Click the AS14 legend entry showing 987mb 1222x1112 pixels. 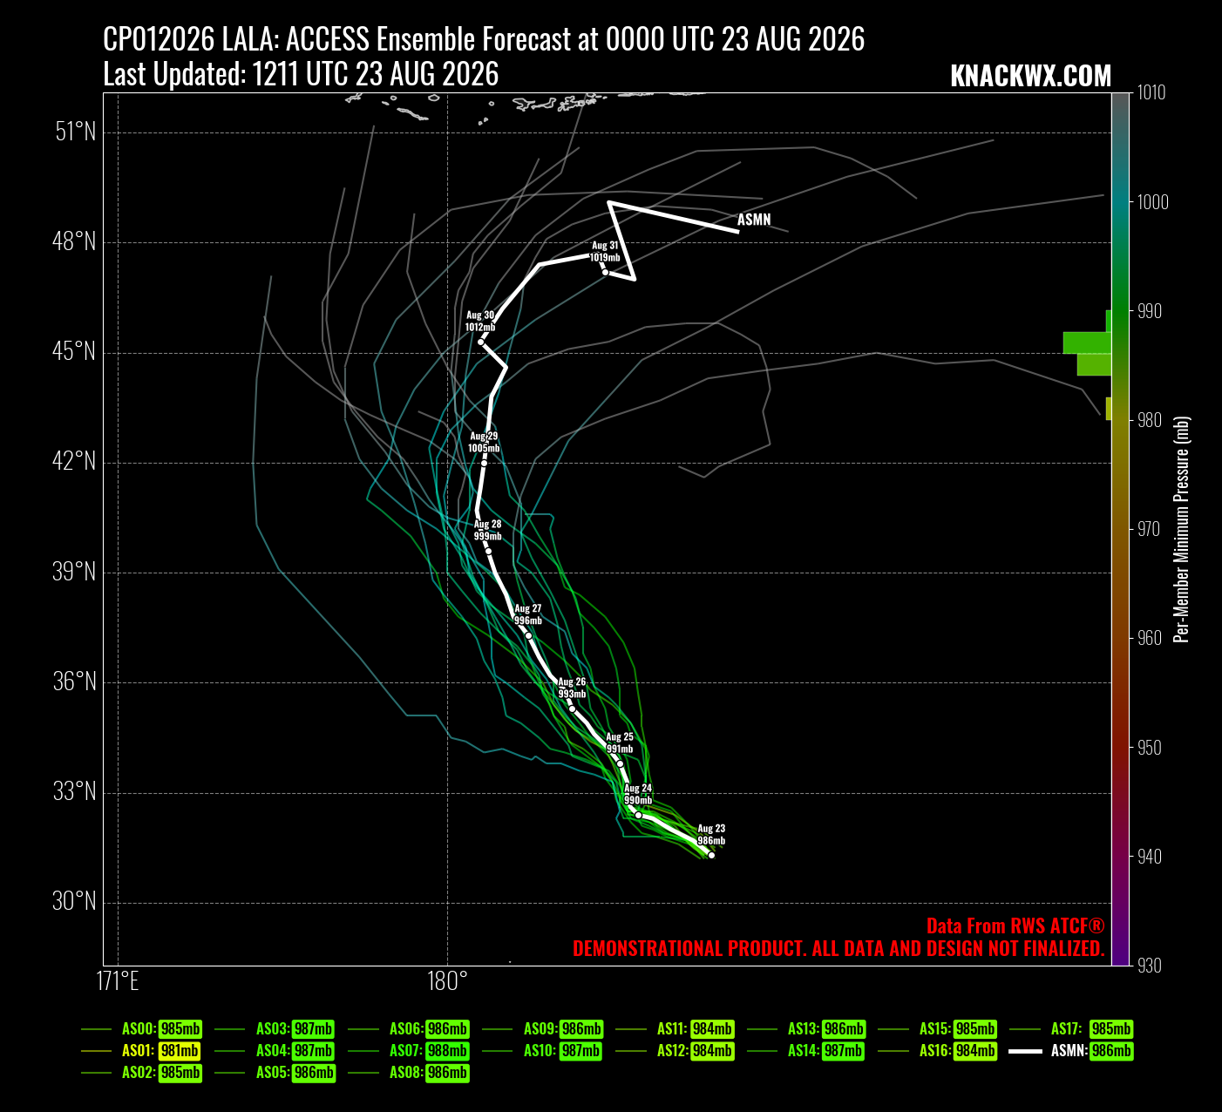807,1051
